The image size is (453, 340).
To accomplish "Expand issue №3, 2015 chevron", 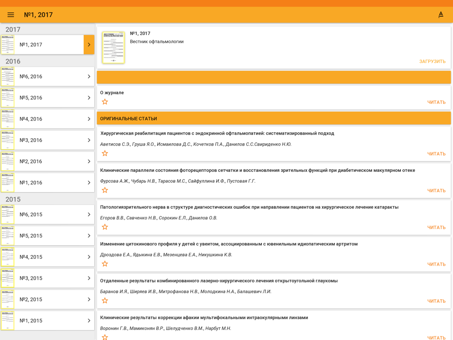I will point(89,278).
